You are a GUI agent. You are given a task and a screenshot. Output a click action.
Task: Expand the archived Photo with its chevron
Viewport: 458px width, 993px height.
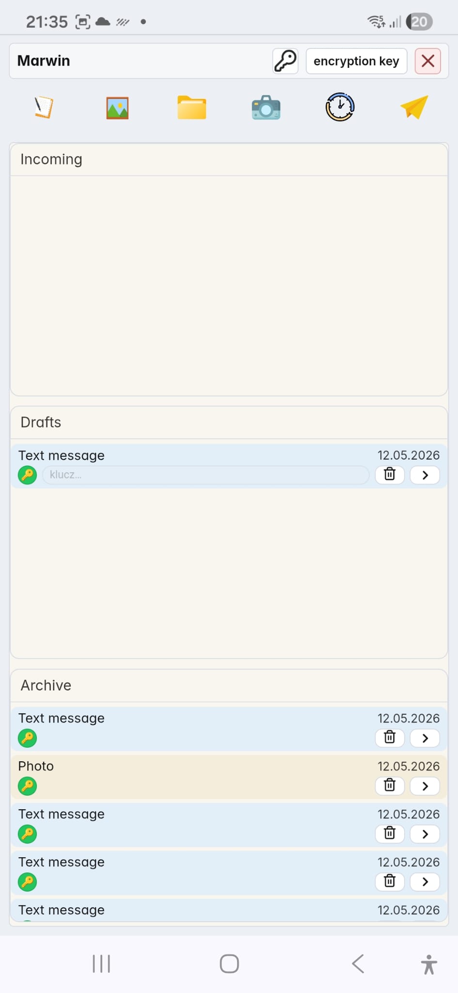tap(425, 785)
